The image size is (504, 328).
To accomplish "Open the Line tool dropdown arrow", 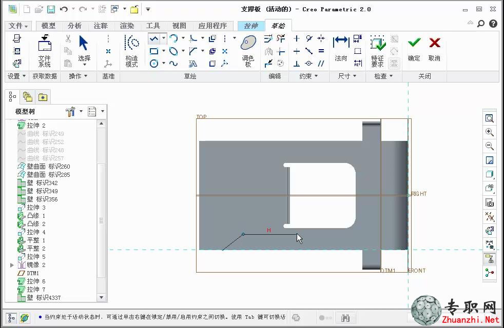I will coord(163,38).
